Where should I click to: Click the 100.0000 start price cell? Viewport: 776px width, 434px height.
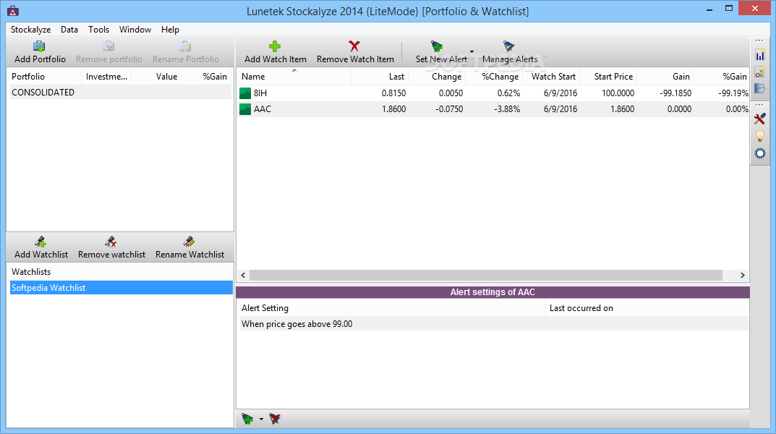tap(618, 93)
